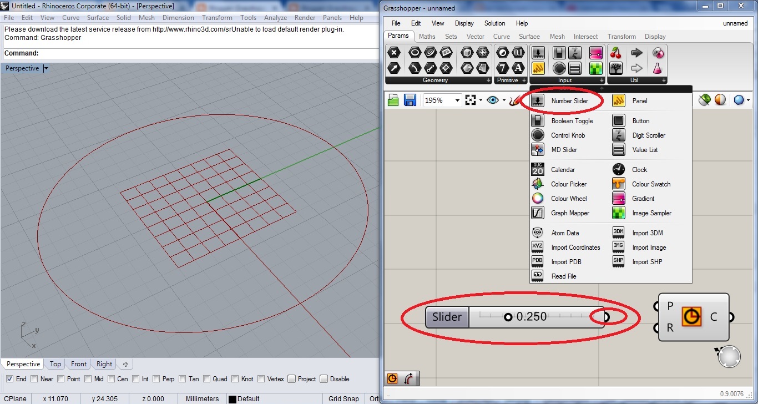Disable the End object snap

click(x=9, y=378)
